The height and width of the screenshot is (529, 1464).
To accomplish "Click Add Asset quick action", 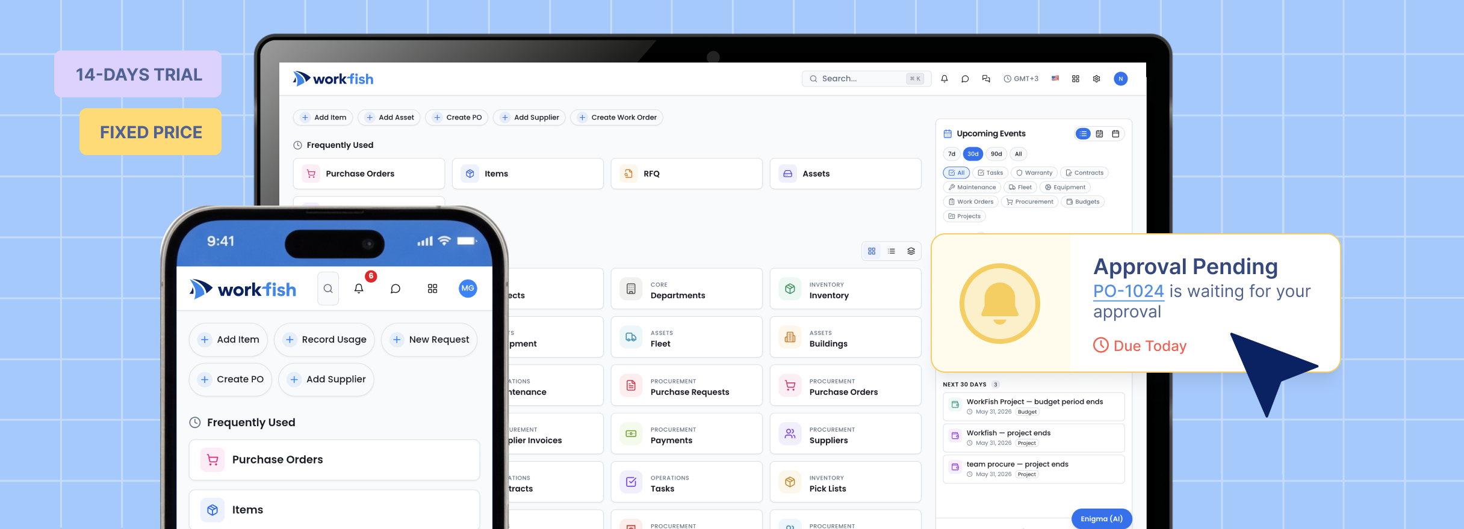I will click(389, 117).
